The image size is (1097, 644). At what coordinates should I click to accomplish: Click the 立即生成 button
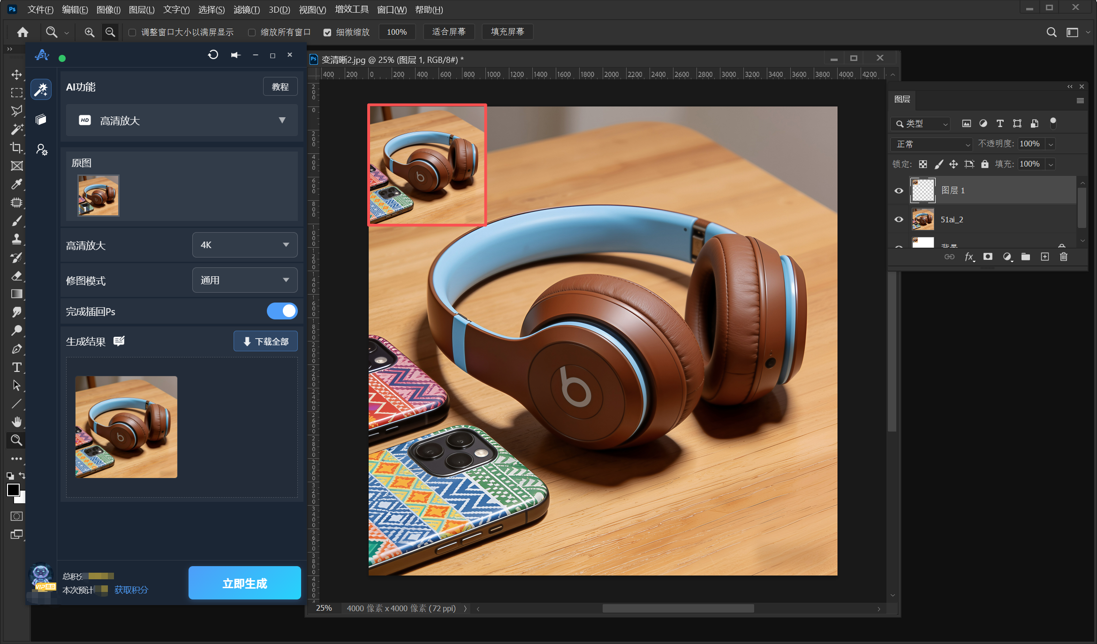244,583
